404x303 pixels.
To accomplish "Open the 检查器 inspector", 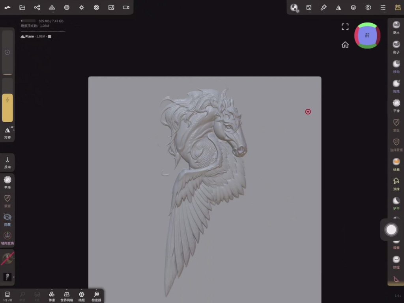I will [96, 296].
